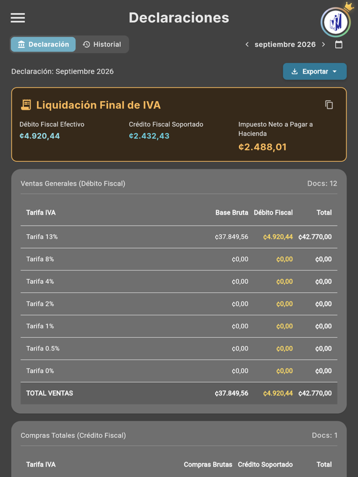Click the bank icon in Declaración tab
358x477 pixels.
[x=21, y=44]
